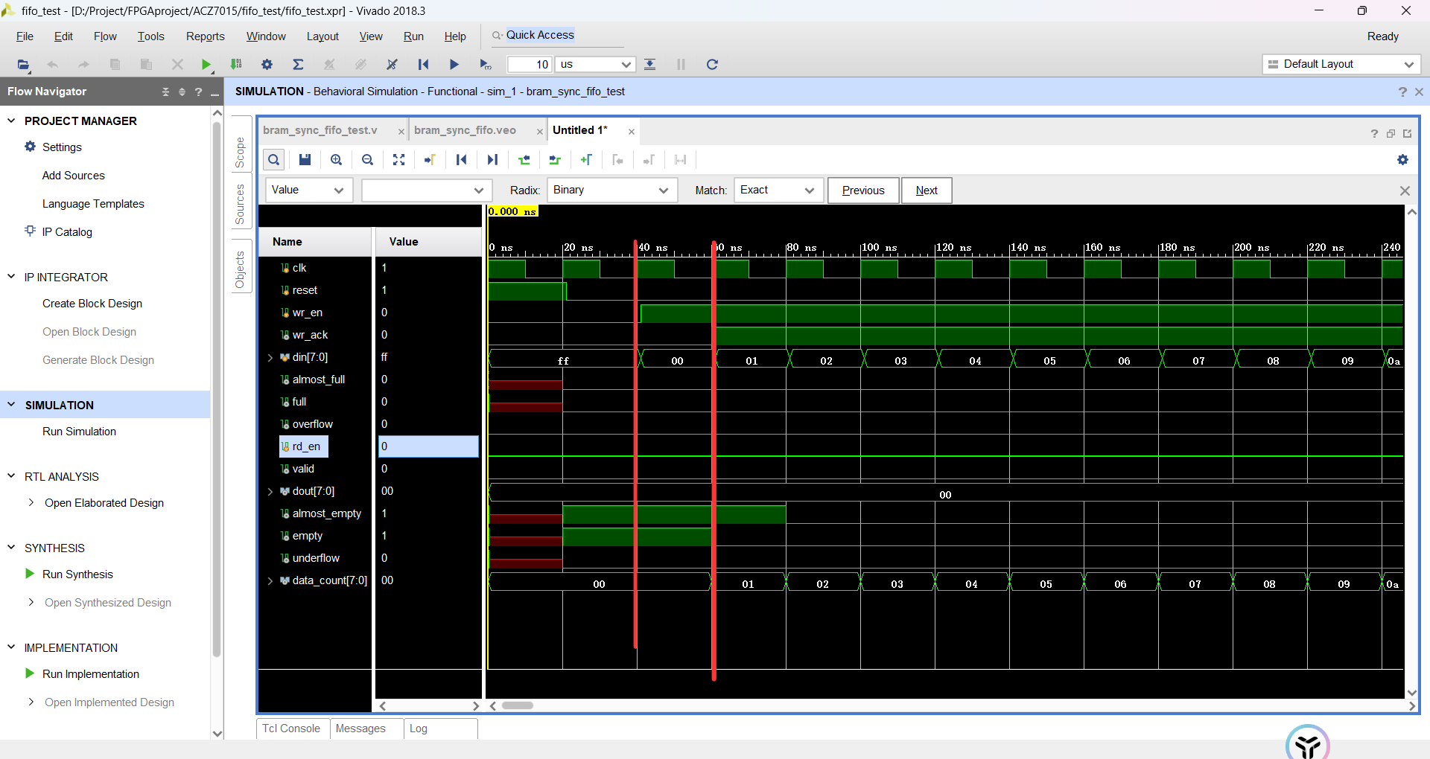
Task: Open the time unit 'us' dropdown
Action: coord(596,65)
